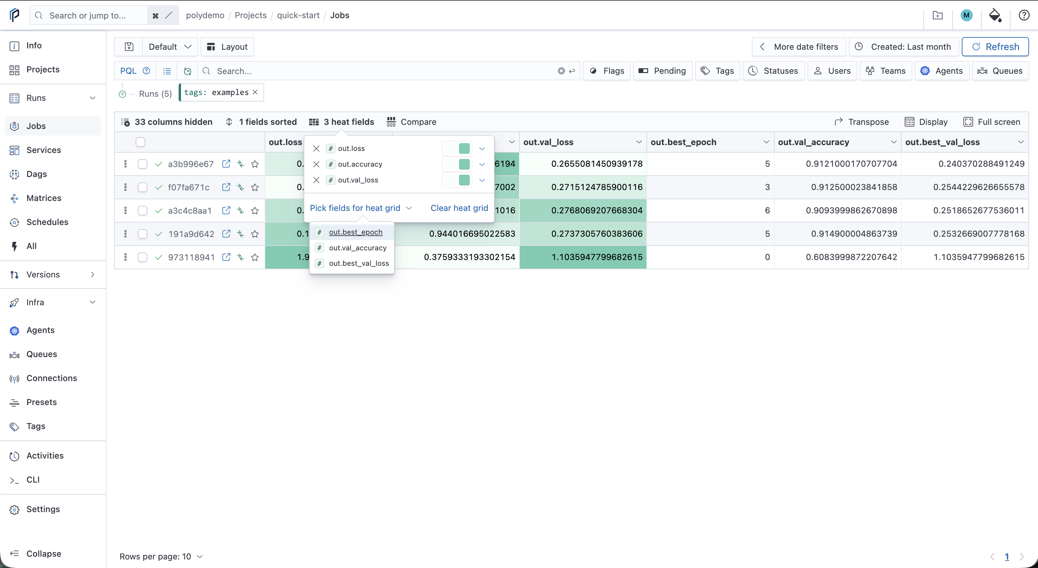Select checkbox for run 191a9d642
This screenshot has height=568, width=1038.
point(142,234)
